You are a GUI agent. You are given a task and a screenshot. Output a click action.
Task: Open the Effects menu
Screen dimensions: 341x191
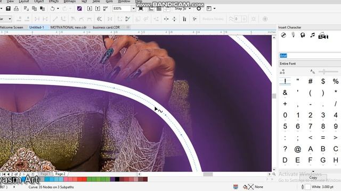coord(54,1)
